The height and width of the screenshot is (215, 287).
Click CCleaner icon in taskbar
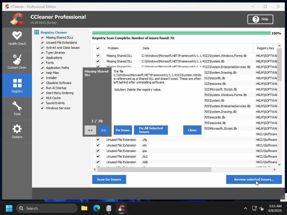(x=121, y=208)
